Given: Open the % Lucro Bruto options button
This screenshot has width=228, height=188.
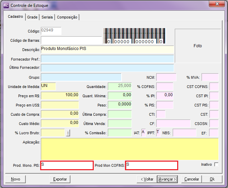Looking at the screenshot, I should (68, 133).
